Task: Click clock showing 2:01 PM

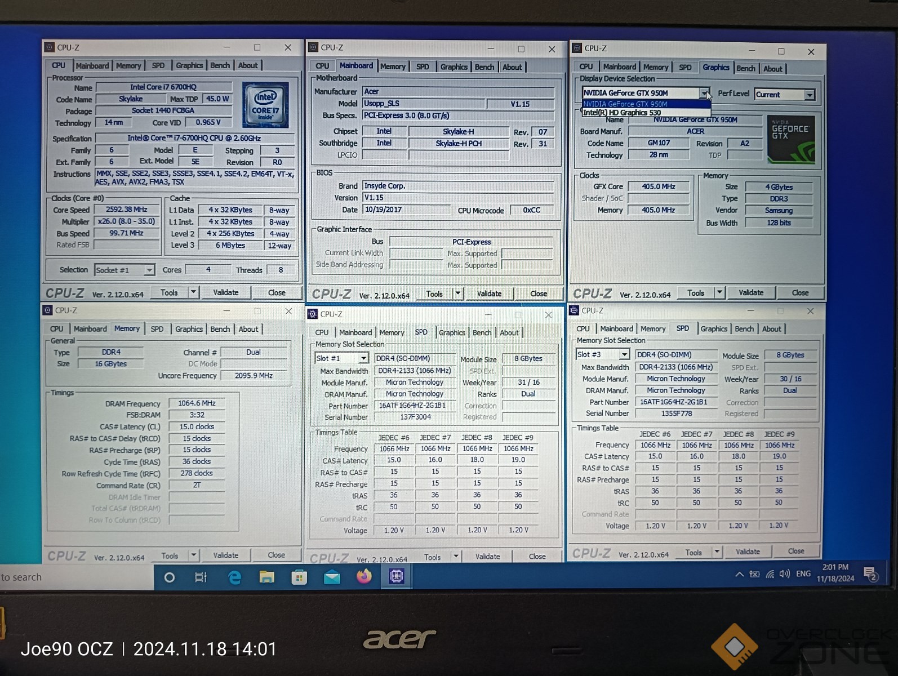Action: 835,567
